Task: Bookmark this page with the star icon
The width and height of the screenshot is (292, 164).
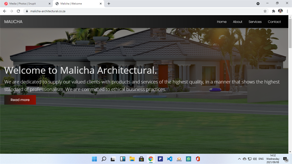Action: click(265, 11)
